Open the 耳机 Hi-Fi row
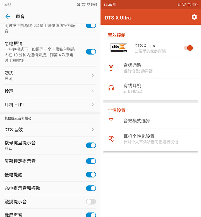201x217 pixels. 50,105
